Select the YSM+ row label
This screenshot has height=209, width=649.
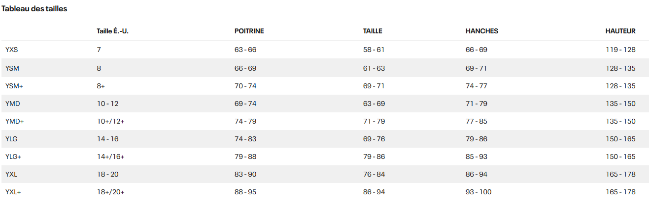click(x=14, y=86)
